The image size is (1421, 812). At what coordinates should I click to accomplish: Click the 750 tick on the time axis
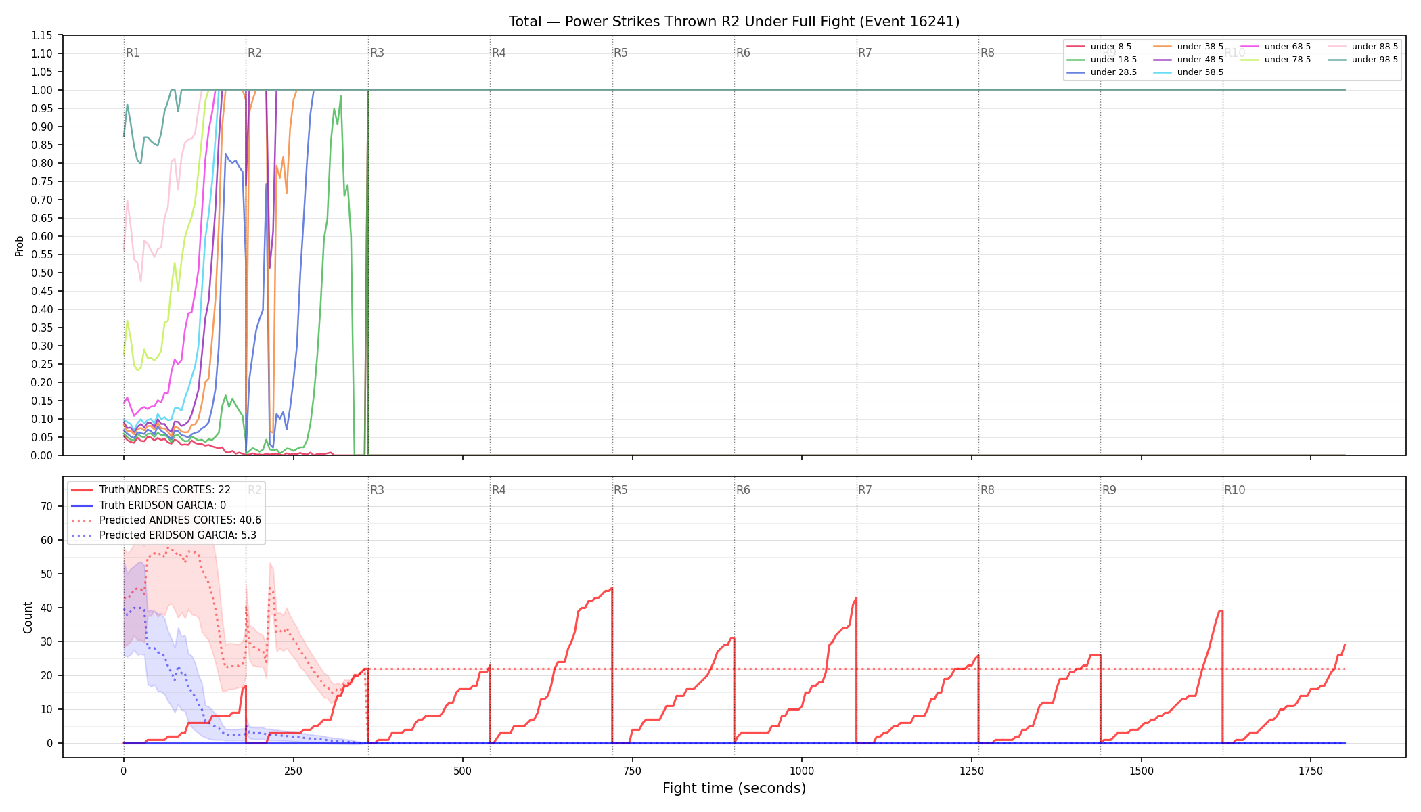click(633, 771)
